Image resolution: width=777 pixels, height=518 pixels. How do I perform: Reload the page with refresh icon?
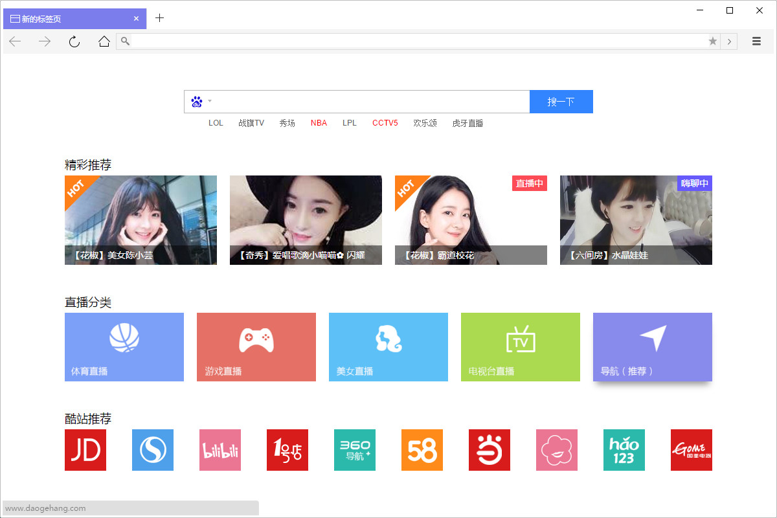[74, 41]
